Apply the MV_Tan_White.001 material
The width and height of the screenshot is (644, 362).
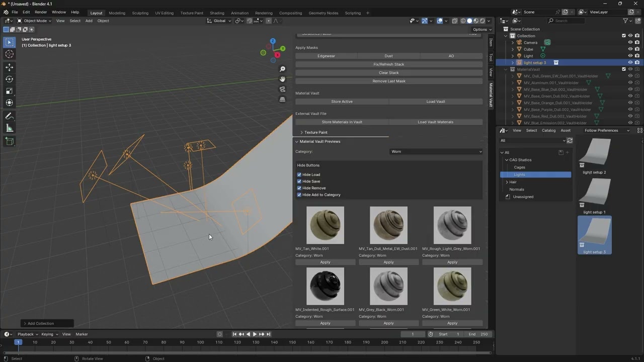(325, 262)
